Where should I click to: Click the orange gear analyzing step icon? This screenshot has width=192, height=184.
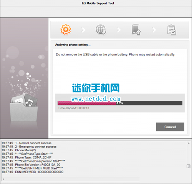tap(66, 29)
